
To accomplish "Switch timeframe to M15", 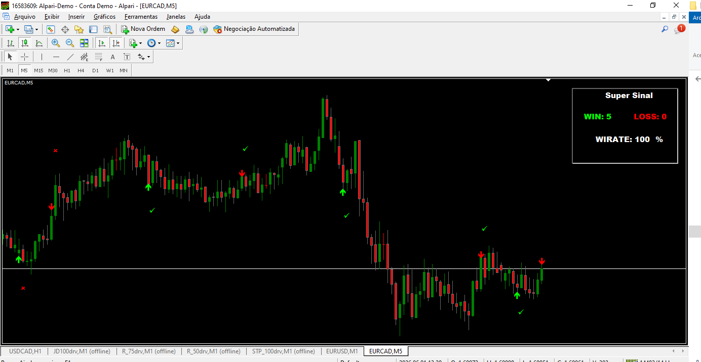I will (x=38, y=70).
